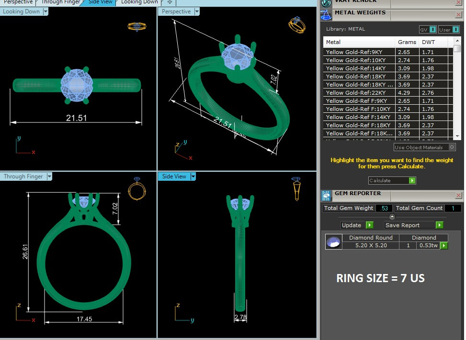Switch to the Looking Down tab
The image size is (466, 340).
[x=139, y=2]
